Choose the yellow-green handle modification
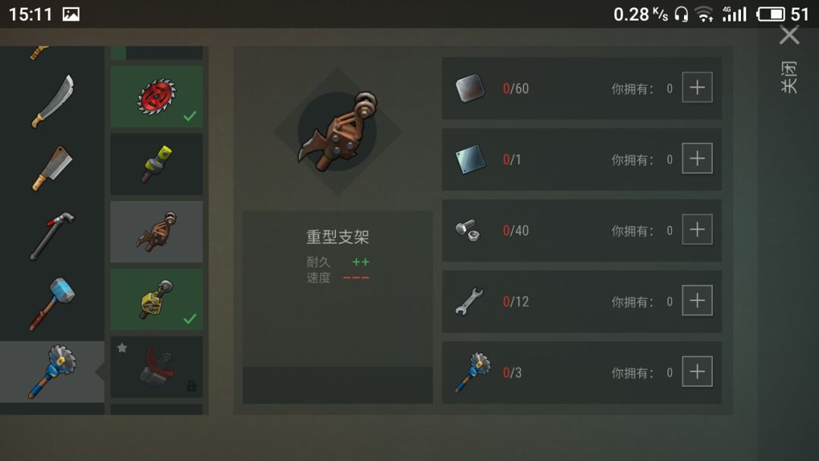 point(157,164)
